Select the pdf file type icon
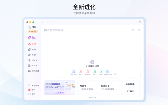This screenshot has height=105, width=168. pos(80,71)
